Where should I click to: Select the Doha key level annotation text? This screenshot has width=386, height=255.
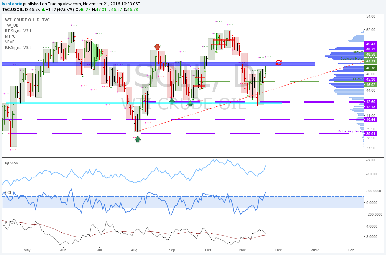pyautogui.click(x=350, y=131)
